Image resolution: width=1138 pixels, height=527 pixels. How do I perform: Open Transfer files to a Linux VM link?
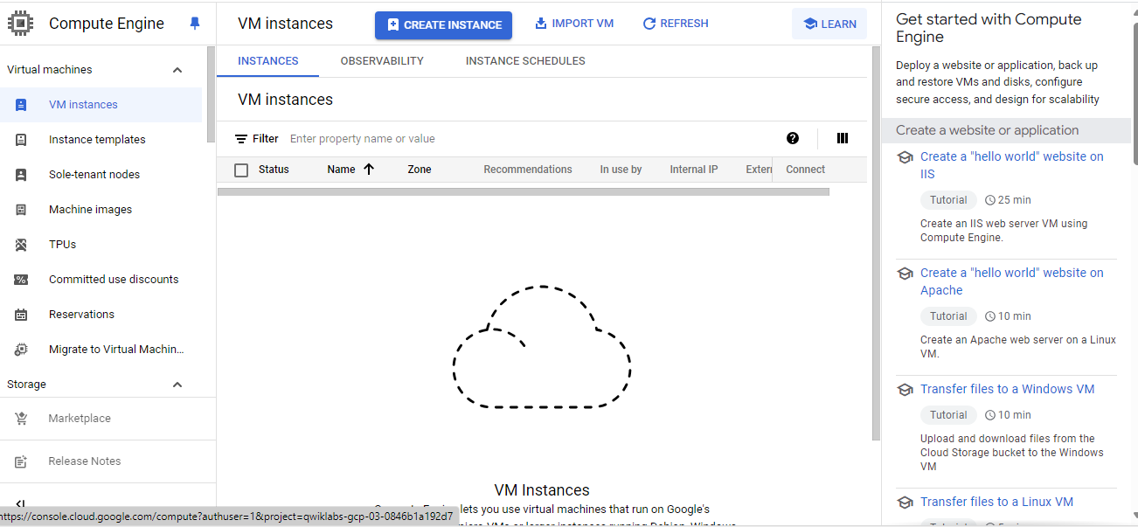pyautogui.click(x=996, y=502)
